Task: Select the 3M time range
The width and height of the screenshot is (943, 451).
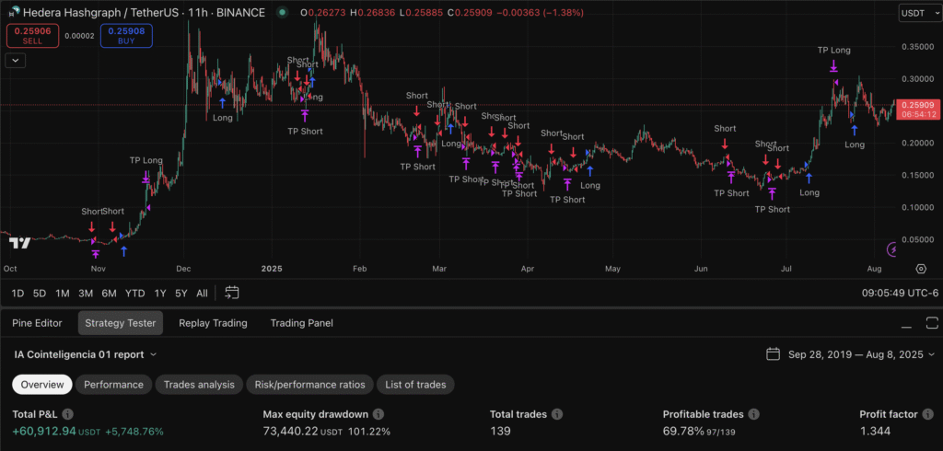Action: click(x=86, y=294)
